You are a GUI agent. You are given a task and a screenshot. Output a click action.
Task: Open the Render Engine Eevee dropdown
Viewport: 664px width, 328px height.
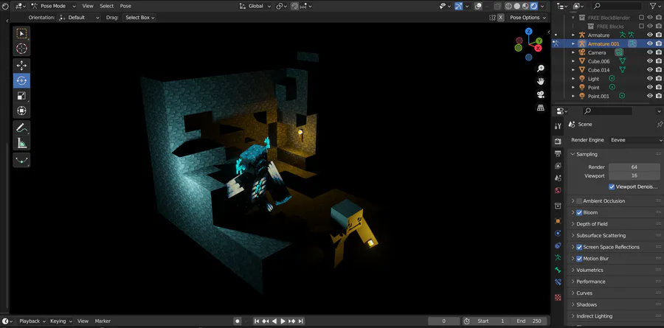point(636,140)
